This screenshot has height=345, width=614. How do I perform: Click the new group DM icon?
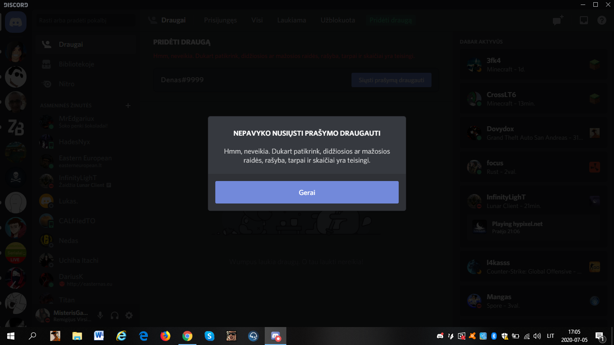(x=558, y=20)
